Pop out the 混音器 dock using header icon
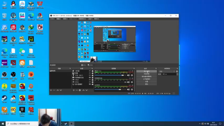The image size is (224, 126). (134, 69)
